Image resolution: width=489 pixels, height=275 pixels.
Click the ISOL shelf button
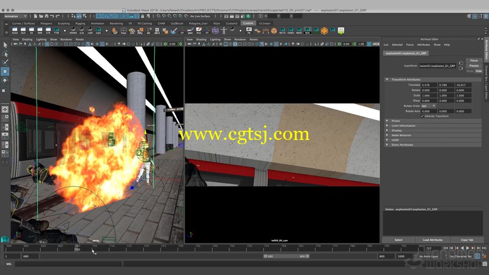tap(307, 31)
